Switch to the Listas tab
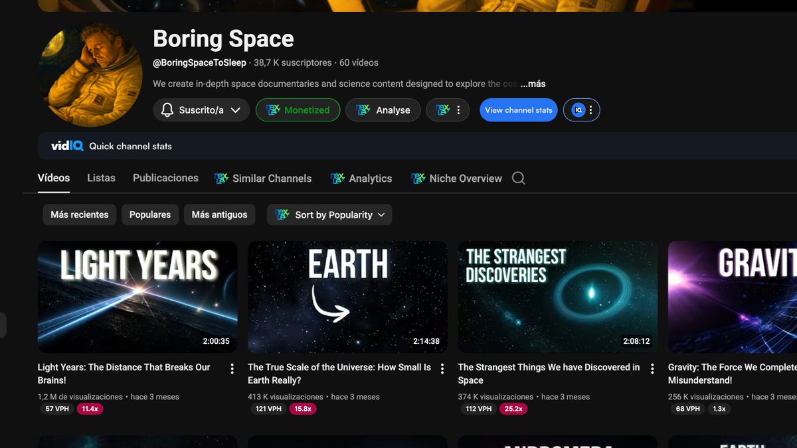The width and height of the screenshot is (797, 448). tap(101, 178)
